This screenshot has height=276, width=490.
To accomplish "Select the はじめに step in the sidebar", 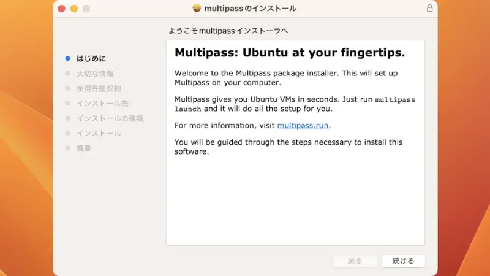I will [x=91, y=58].
